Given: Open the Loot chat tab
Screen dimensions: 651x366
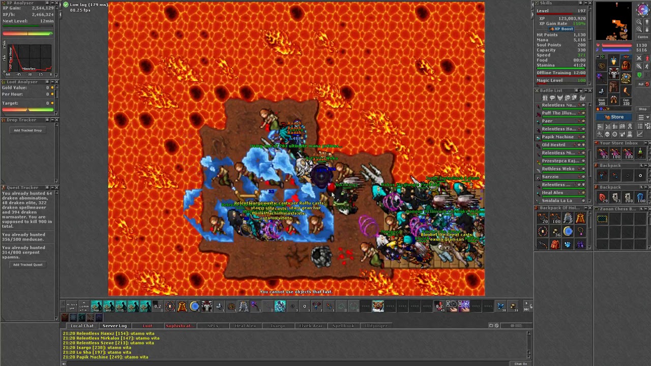Looking at the screenshot, I should (147, 326).
